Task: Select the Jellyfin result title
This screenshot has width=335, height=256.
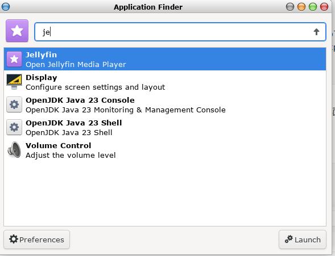Action: (x=41, y=55)
